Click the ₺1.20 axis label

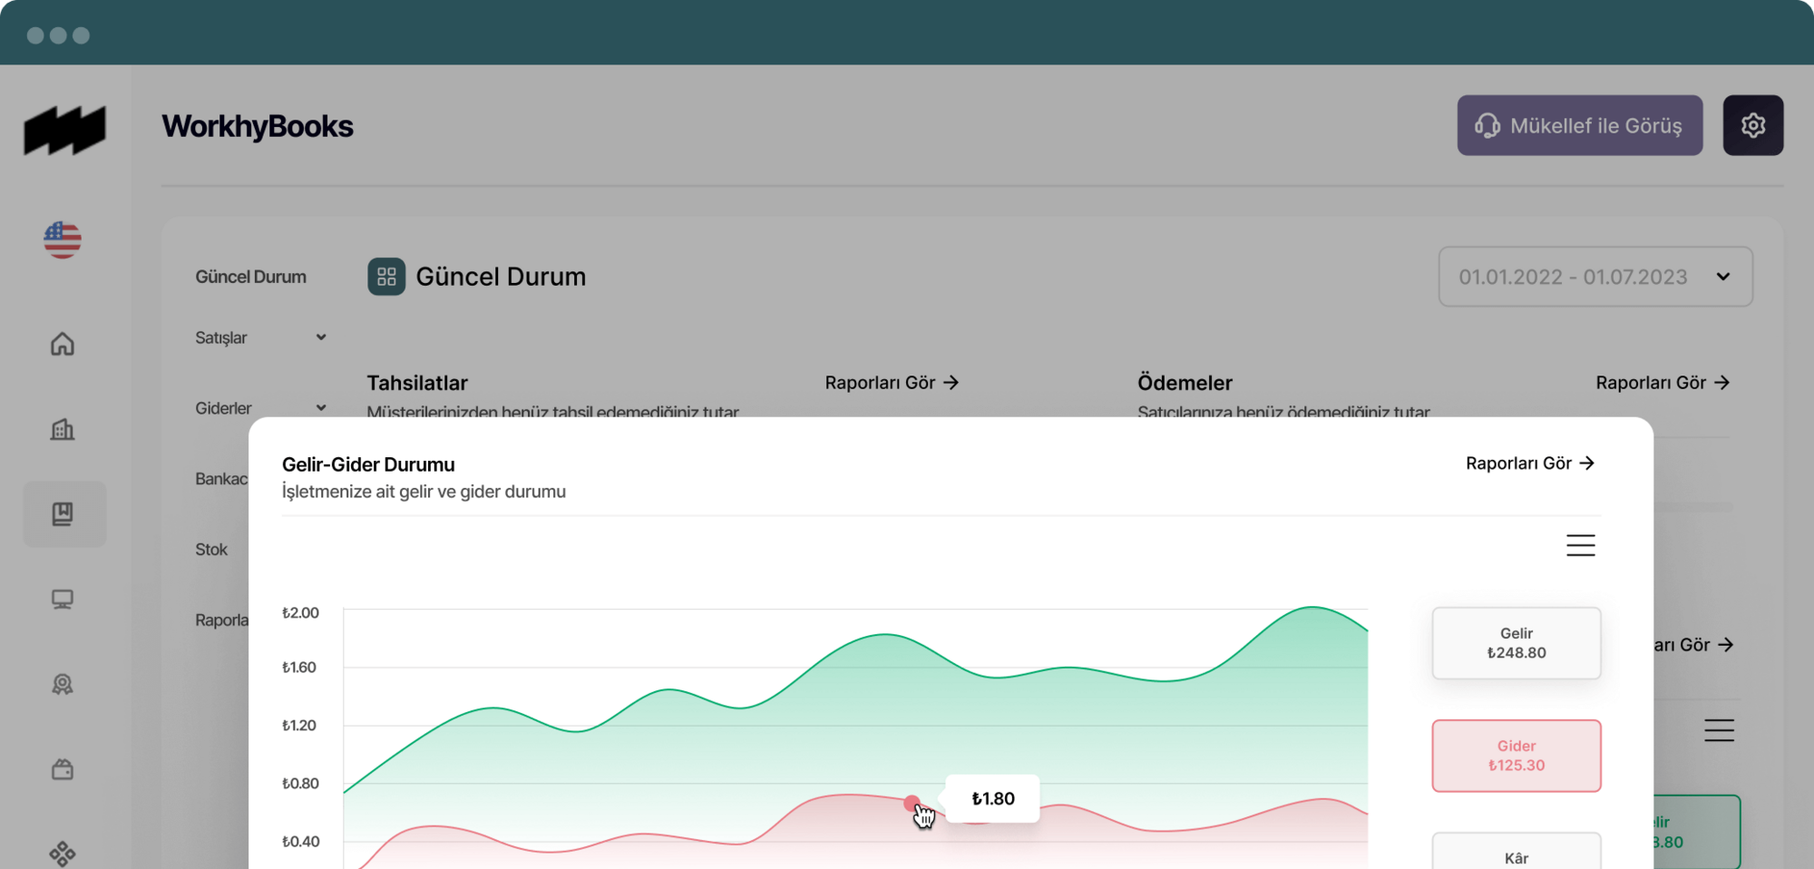tap(299, 726)
